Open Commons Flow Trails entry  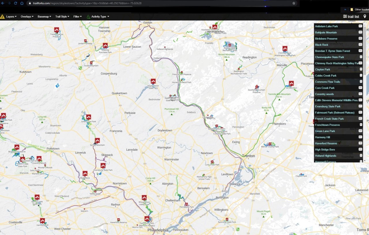338,82
